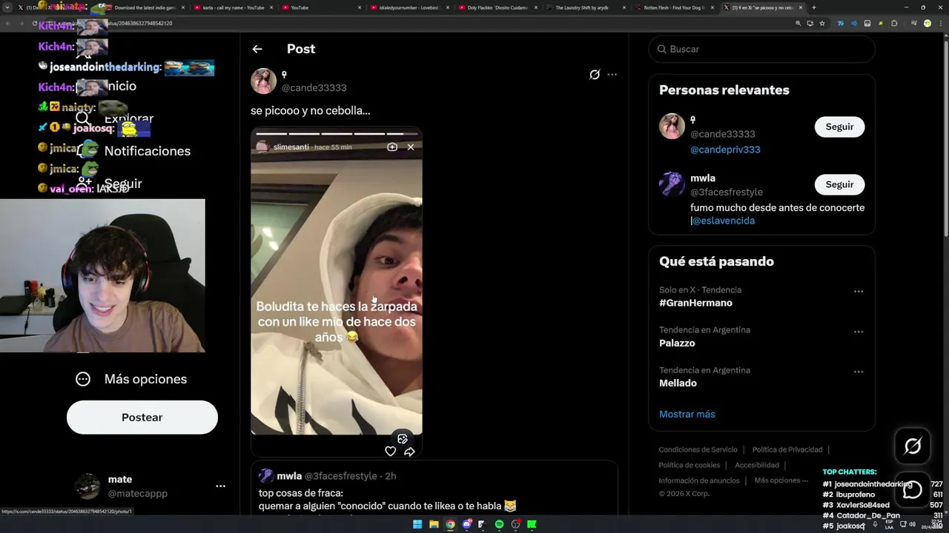Screen dimensions: 949x533
Task: Open Spotify from taskbar
Action: [499, 524]
